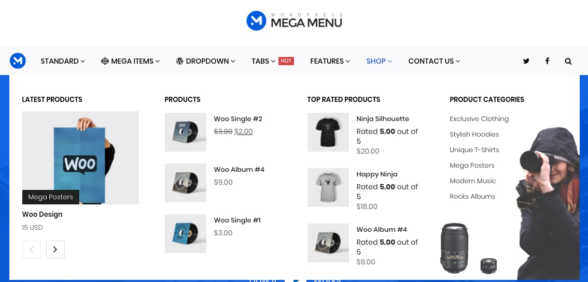This screenshot has height=282, width=588.
Task: Select the Rocks Albums category link
Action: click(472, 196)
